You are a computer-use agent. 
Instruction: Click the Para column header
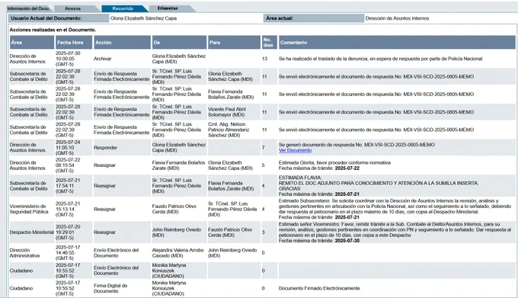pyautogui.click(x=234, y=42)
